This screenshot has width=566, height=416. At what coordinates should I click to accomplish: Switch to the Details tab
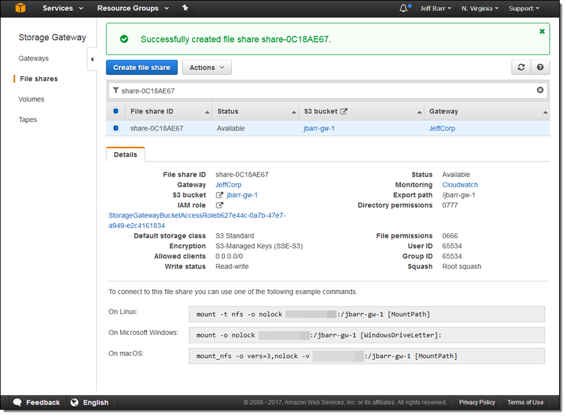(125, 153)
